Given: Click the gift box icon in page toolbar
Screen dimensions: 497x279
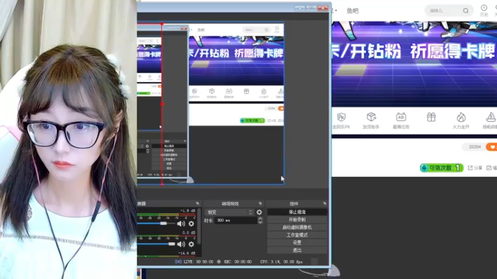Looking at the screenshot, I should [x=431, y=118].
